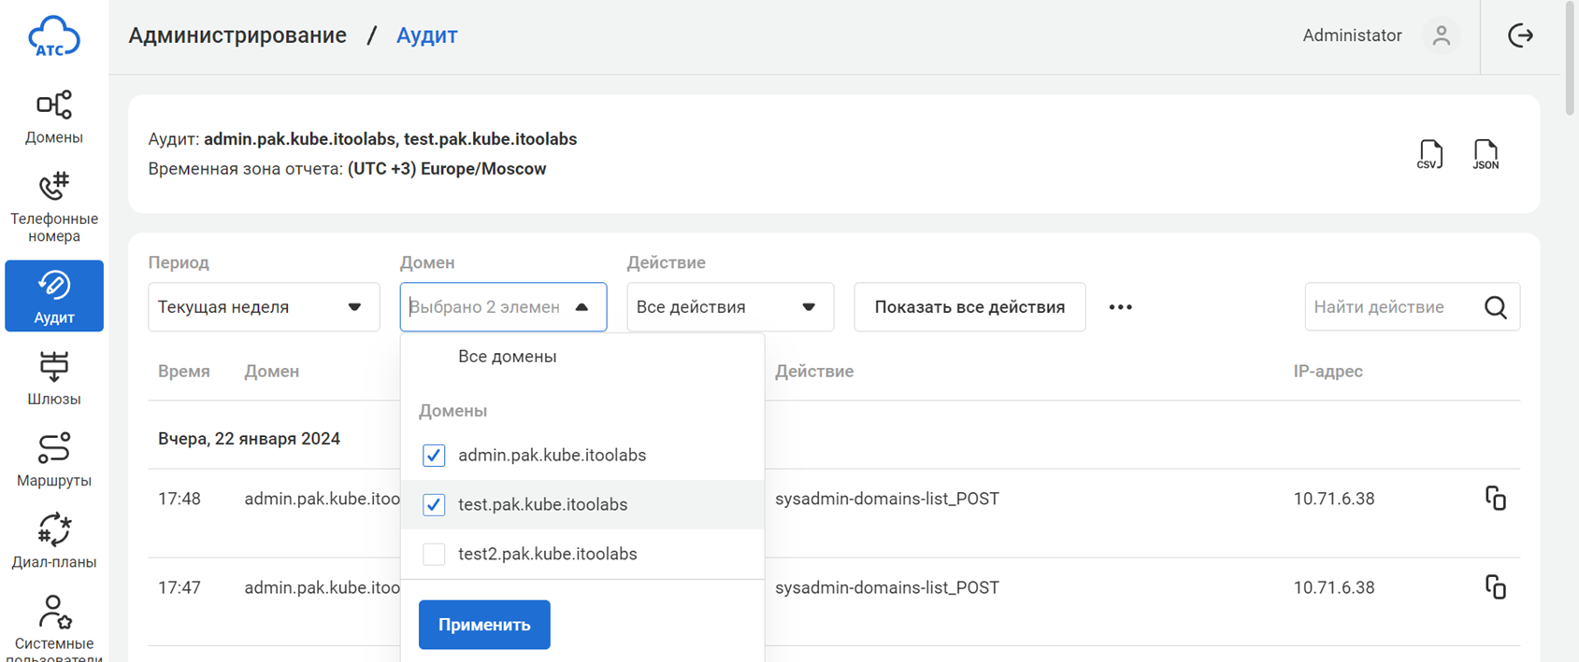Screen dimensions: 1579x662
Task: Open the Administrator user profile icon
Action: point(1441,35)
